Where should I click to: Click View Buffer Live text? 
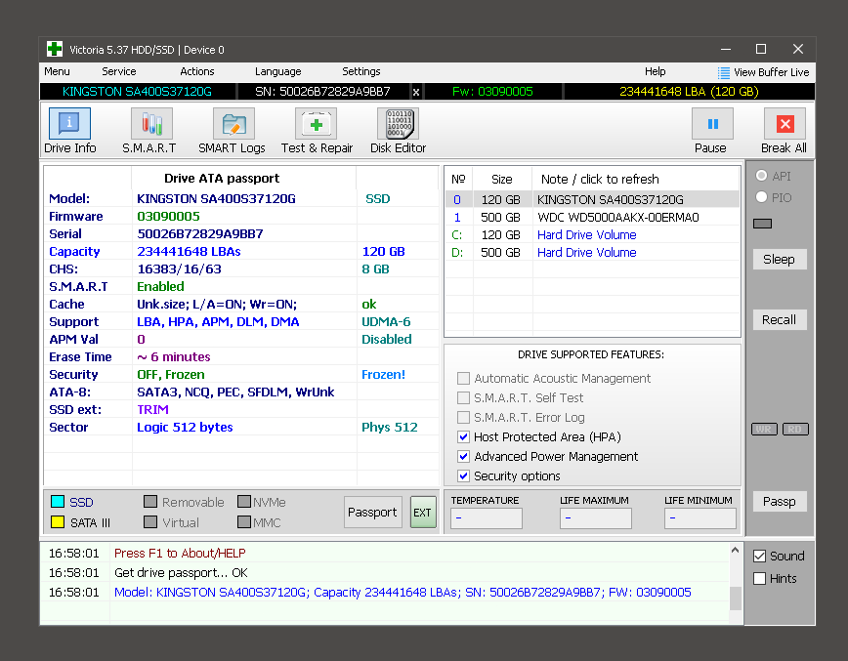click(771, 72)
